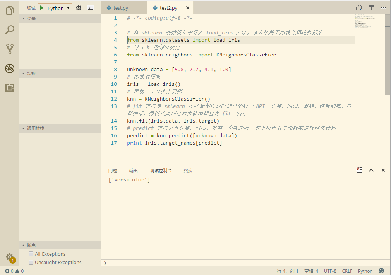Image resolution: width=391 pixels, height=275 pixels.
Task: Maximize the bottom panel with the chevron
Action: tap(371, 171)
